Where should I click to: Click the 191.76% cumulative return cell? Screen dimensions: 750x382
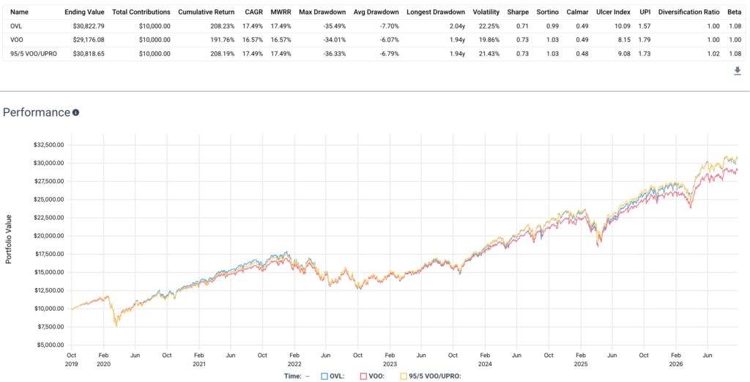point(223,40)
